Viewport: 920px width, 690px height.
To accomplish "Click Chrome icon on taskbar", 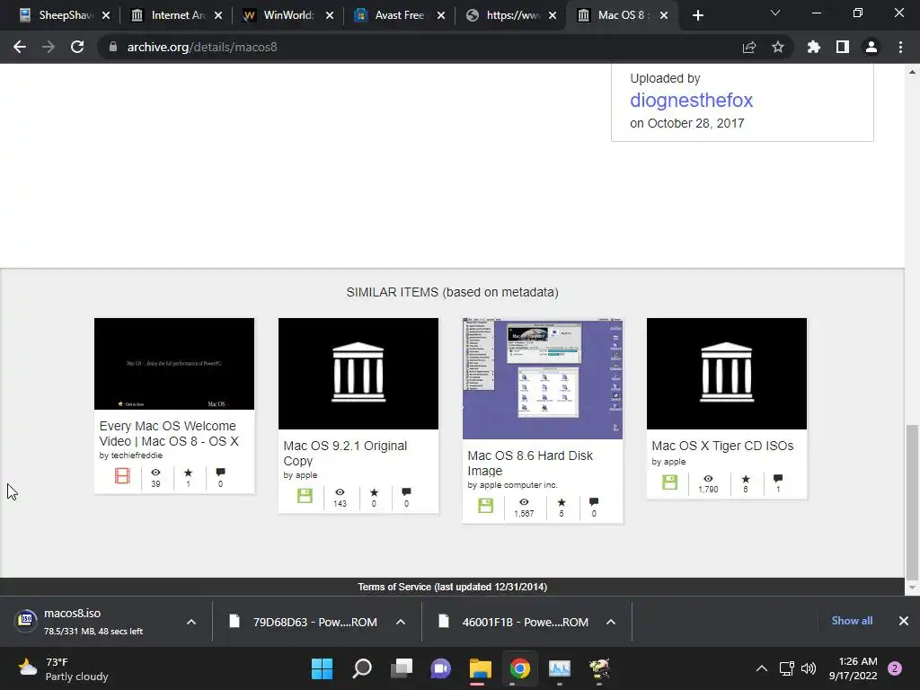I will pos(520,668).
